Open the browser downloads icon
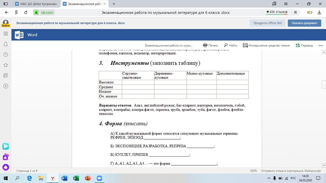The image size is (326, 183). [319, 12]
